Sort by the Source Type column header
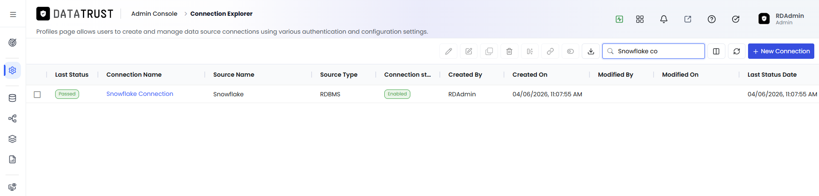This screenshot has height=196, width=819. pos(339,75)
